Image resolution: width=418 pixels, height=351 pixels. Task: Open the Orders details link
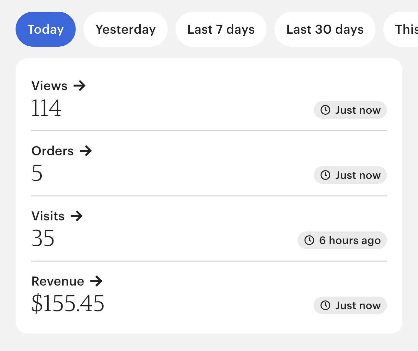coord(52,151)
